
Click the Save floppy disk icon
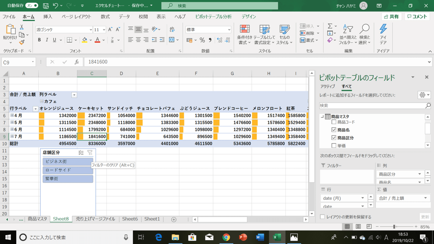[x=45, y=6]
